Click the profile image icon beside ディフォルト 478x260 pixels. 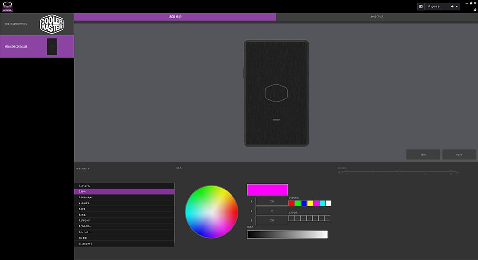coord(420,7)
